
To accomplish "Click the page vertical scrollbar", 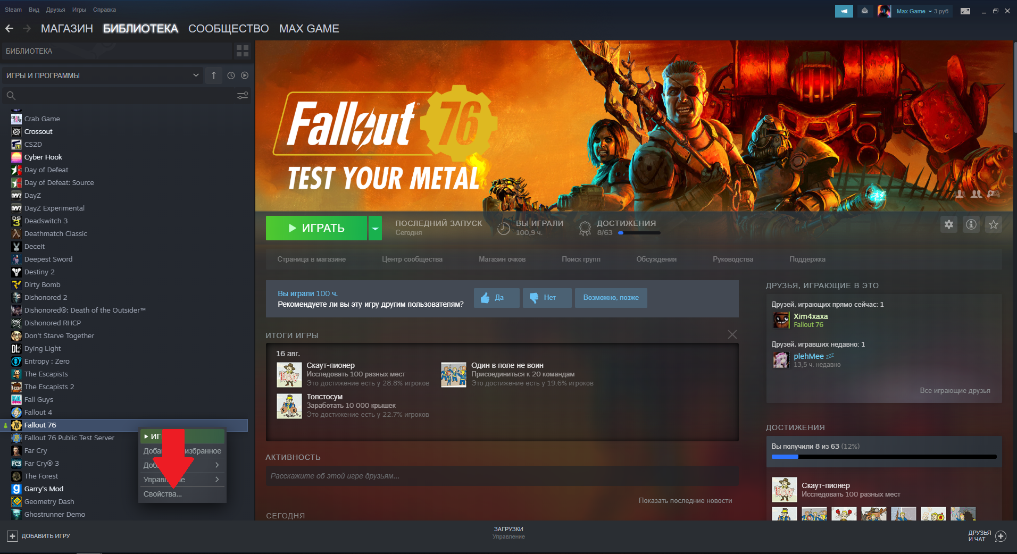I will (1015, 88).
